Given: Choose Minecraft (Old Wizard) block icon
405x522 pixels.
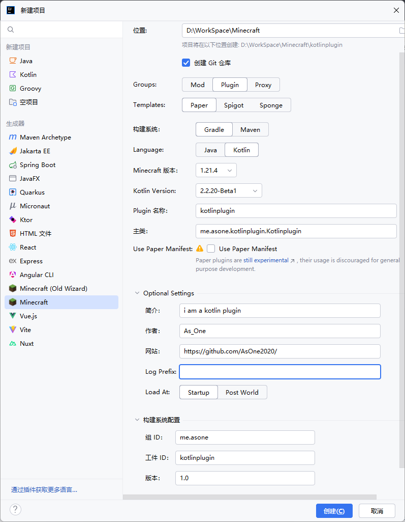Looking at the screenshot, I should 13,288.
